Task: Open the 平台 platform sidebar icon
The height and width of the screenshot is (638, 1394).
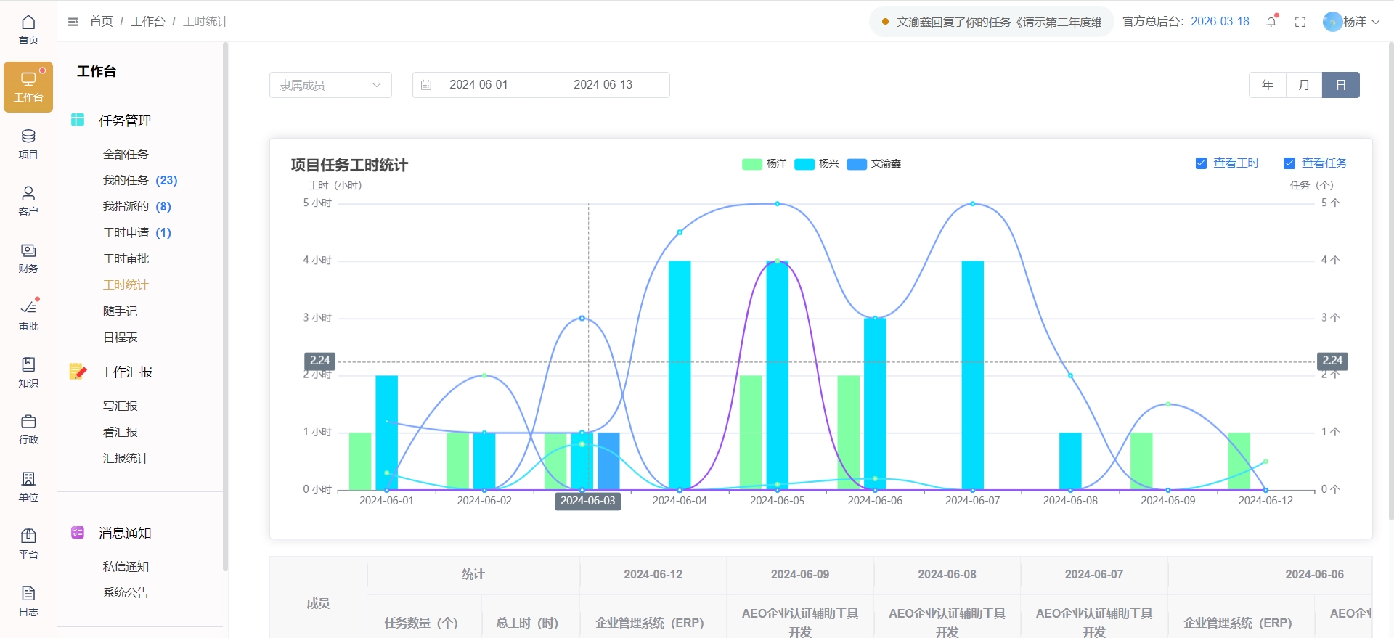Action: tap(28, 544)
